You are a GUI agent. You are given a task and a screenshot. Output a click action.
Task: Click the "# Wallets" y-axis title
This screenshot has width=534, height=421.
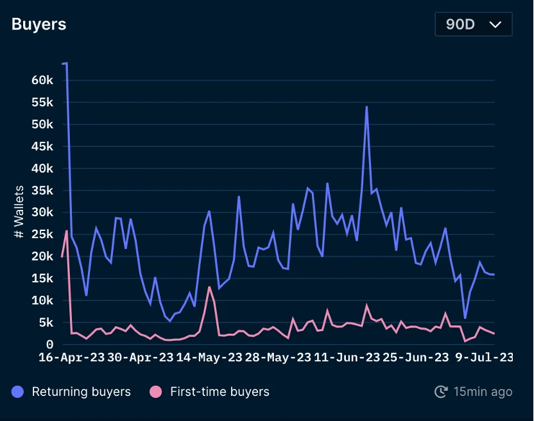19,212
